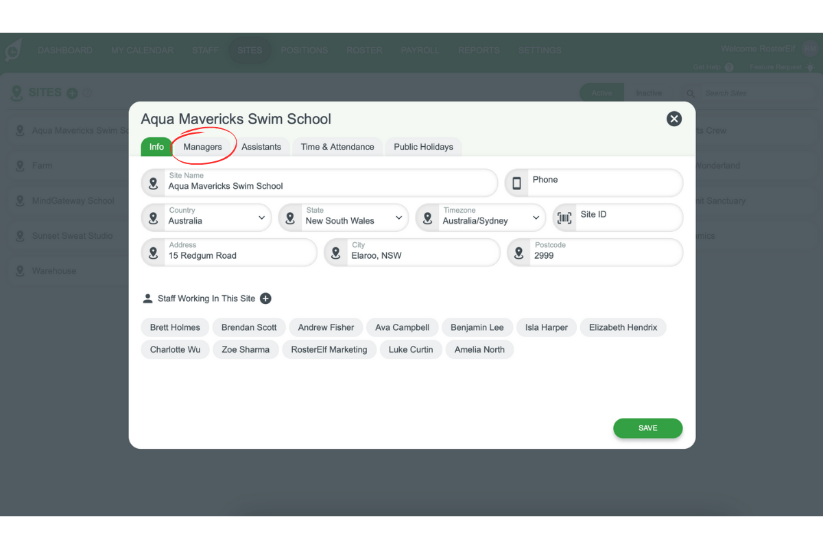Click the phone icon inside the Phone field
Image resolution: width=823 pixels, height=549 pixels.
coord(518,183)
